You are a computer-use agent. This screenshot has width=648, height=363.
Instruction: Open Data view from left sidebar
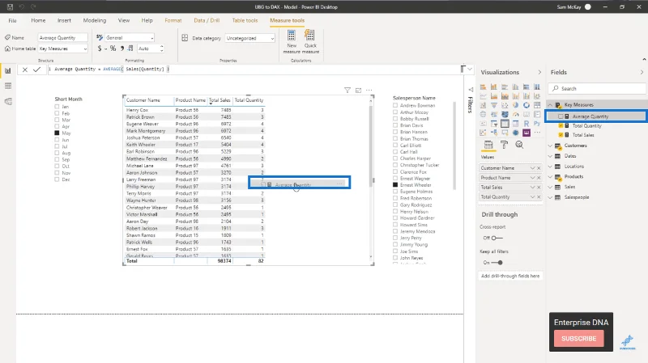pos(8,86)
